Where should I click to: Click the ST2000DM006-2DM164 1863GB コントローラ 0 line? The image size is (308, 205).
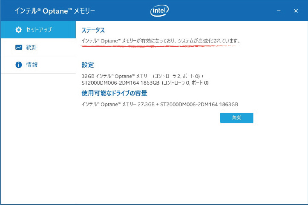pyautogui.click(x=145, y=83)
